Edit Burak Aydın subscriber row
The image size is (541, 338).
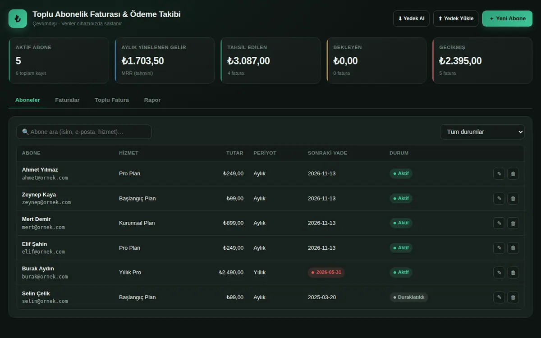pyautogui.click(x=499, y=273)
